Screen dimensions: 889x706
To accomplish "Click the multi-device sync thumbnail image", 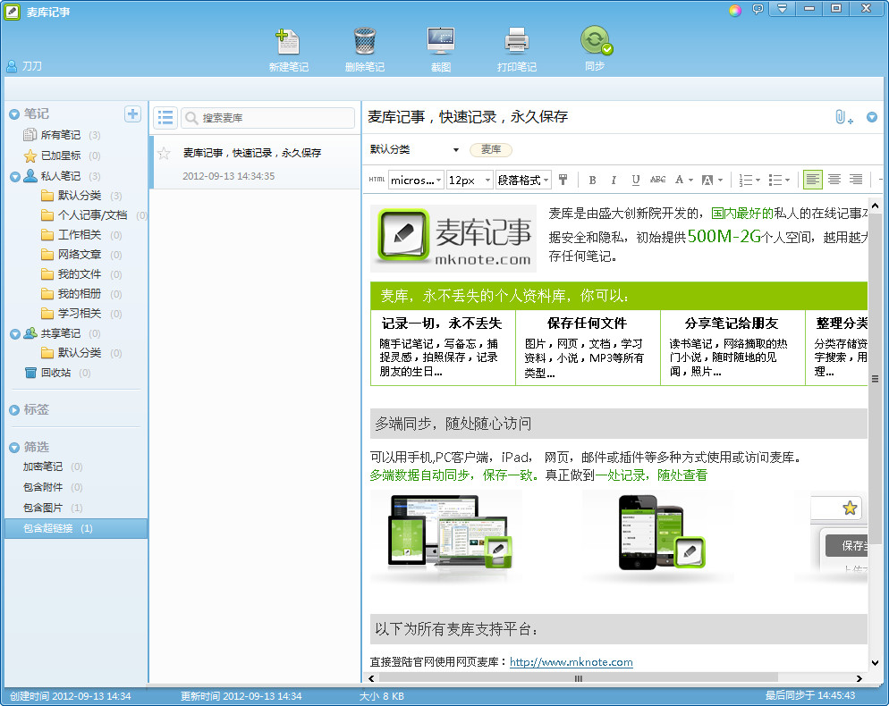I will click(x=446, y=536).
